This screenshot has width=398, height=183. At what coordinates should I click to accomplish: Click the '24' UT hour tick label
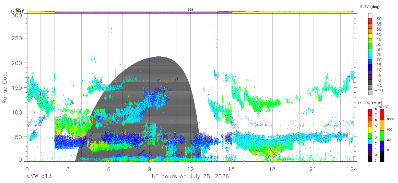click(354, 169)
